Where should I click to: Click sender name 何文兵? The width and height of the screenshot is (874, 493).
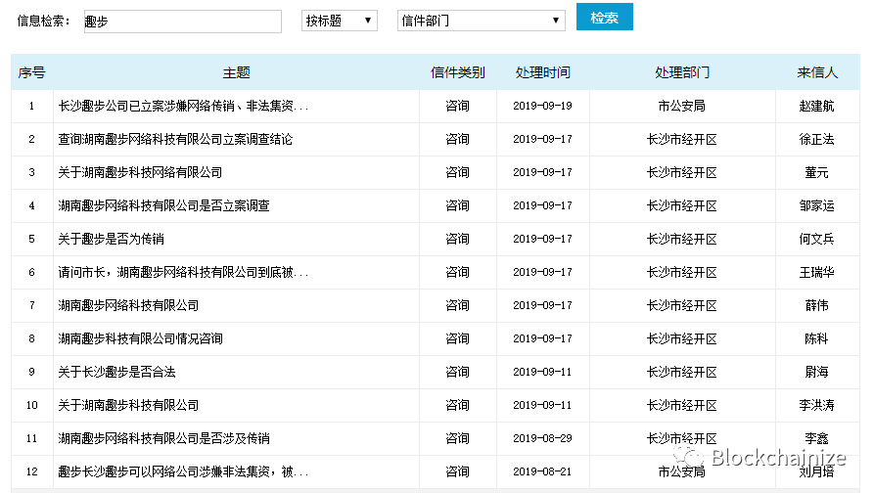coord(816,239)
